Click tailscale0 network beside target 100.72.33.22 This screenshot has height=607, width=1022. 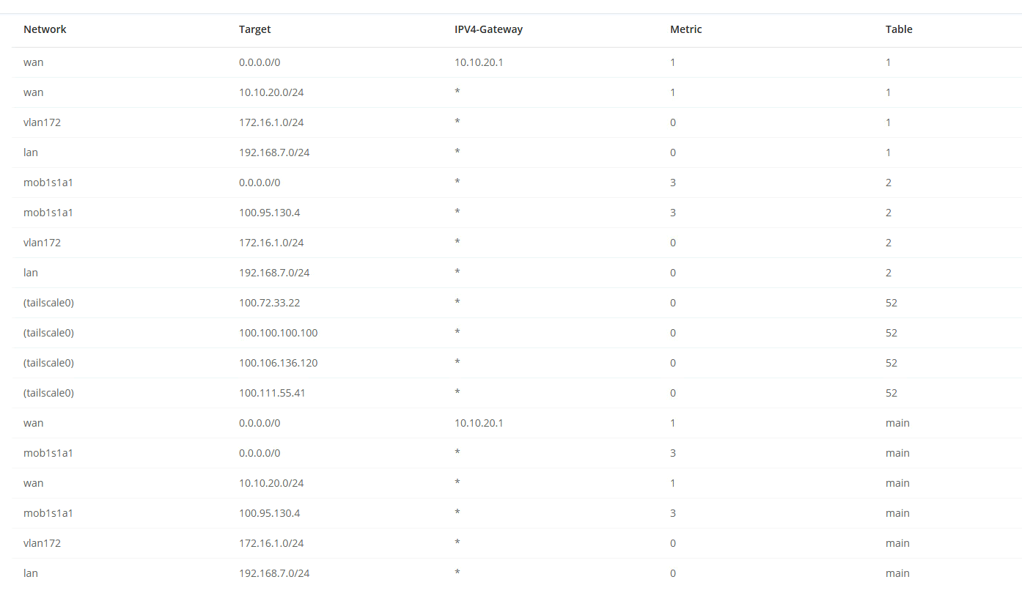(x=48, y=303)
